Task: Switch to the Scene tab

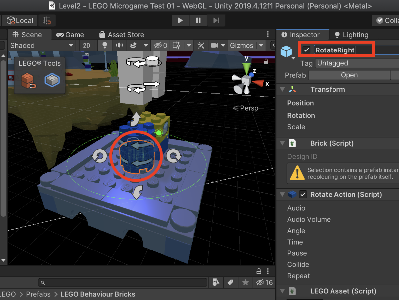Action: [x=27, y=35]
